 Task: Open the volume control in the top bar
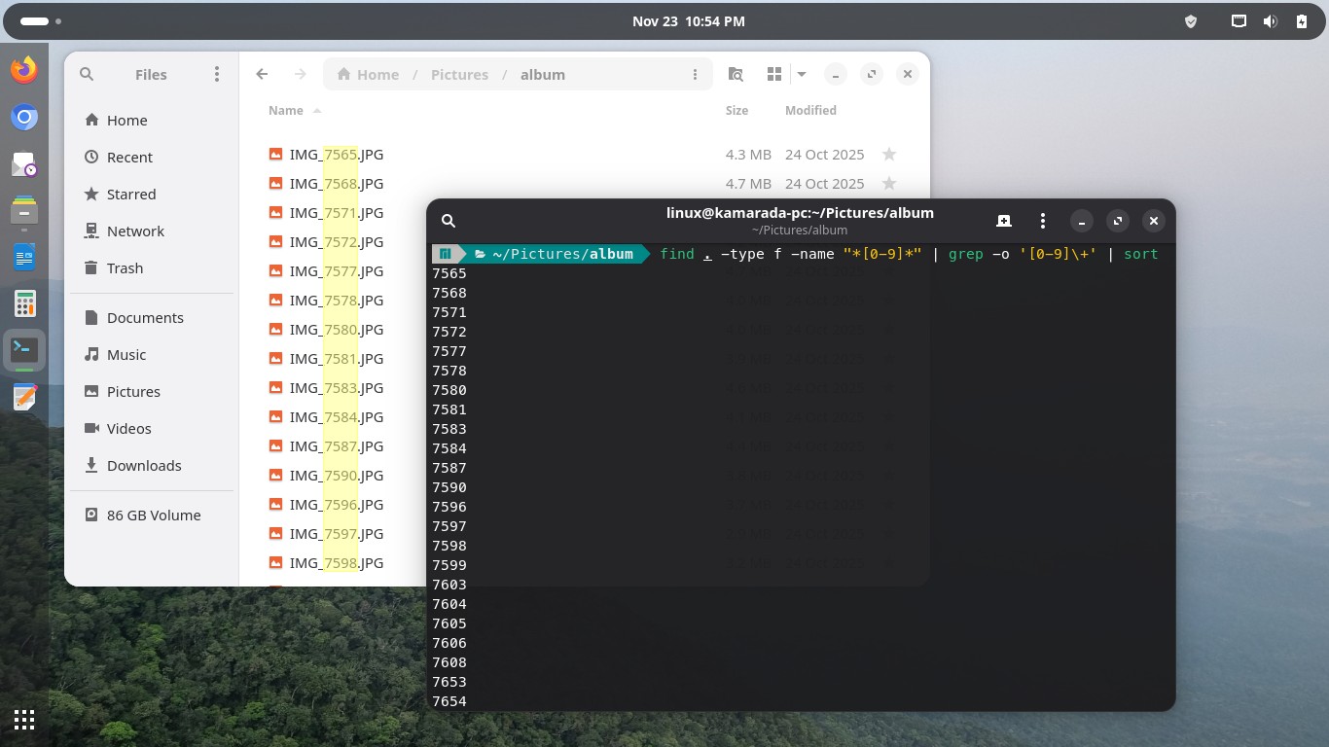1270,21
